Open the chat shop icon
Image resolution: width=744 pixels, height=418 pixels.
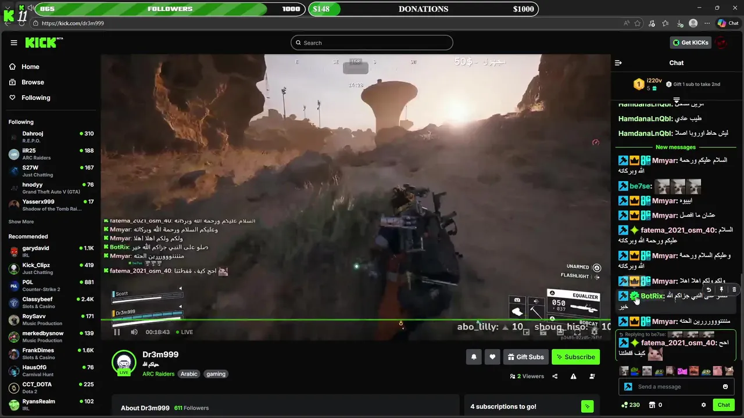(652, 405)
